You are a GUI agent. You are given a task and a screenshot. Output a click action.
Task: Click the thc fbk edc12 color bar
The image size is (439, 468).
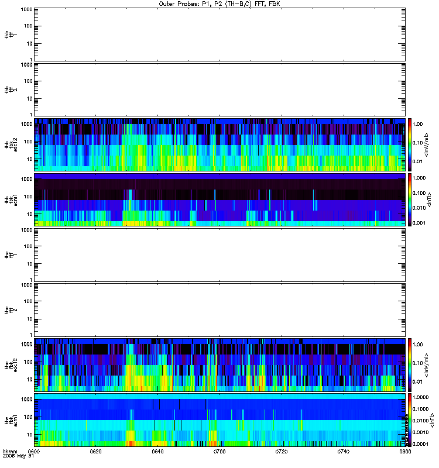point(410,364)
